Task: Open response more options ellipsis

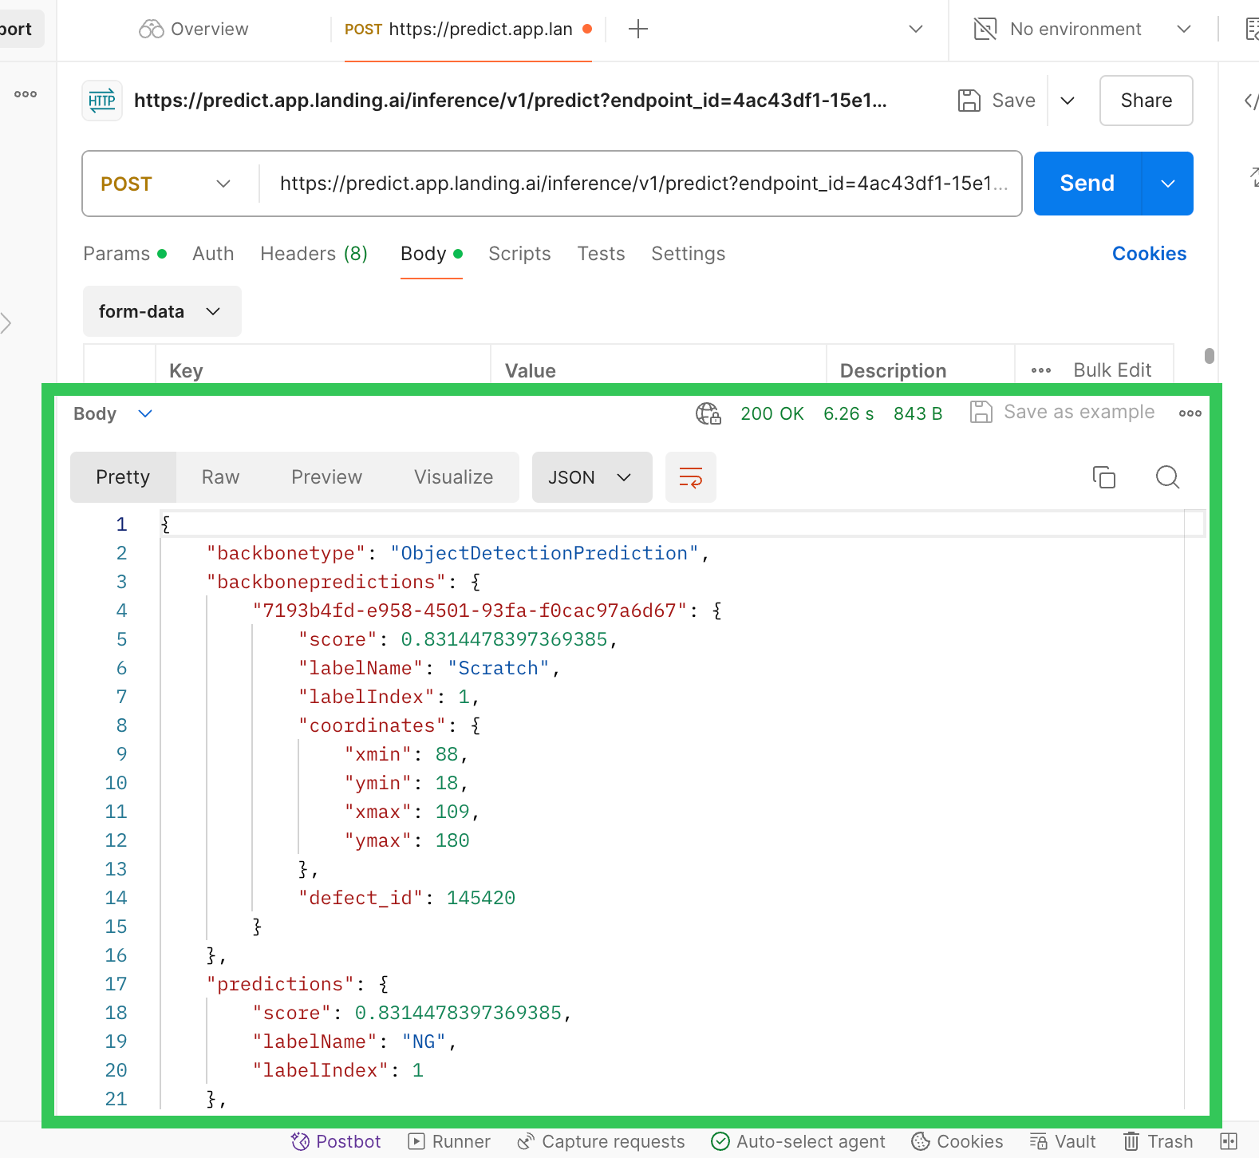Action: pos(1190,413)
